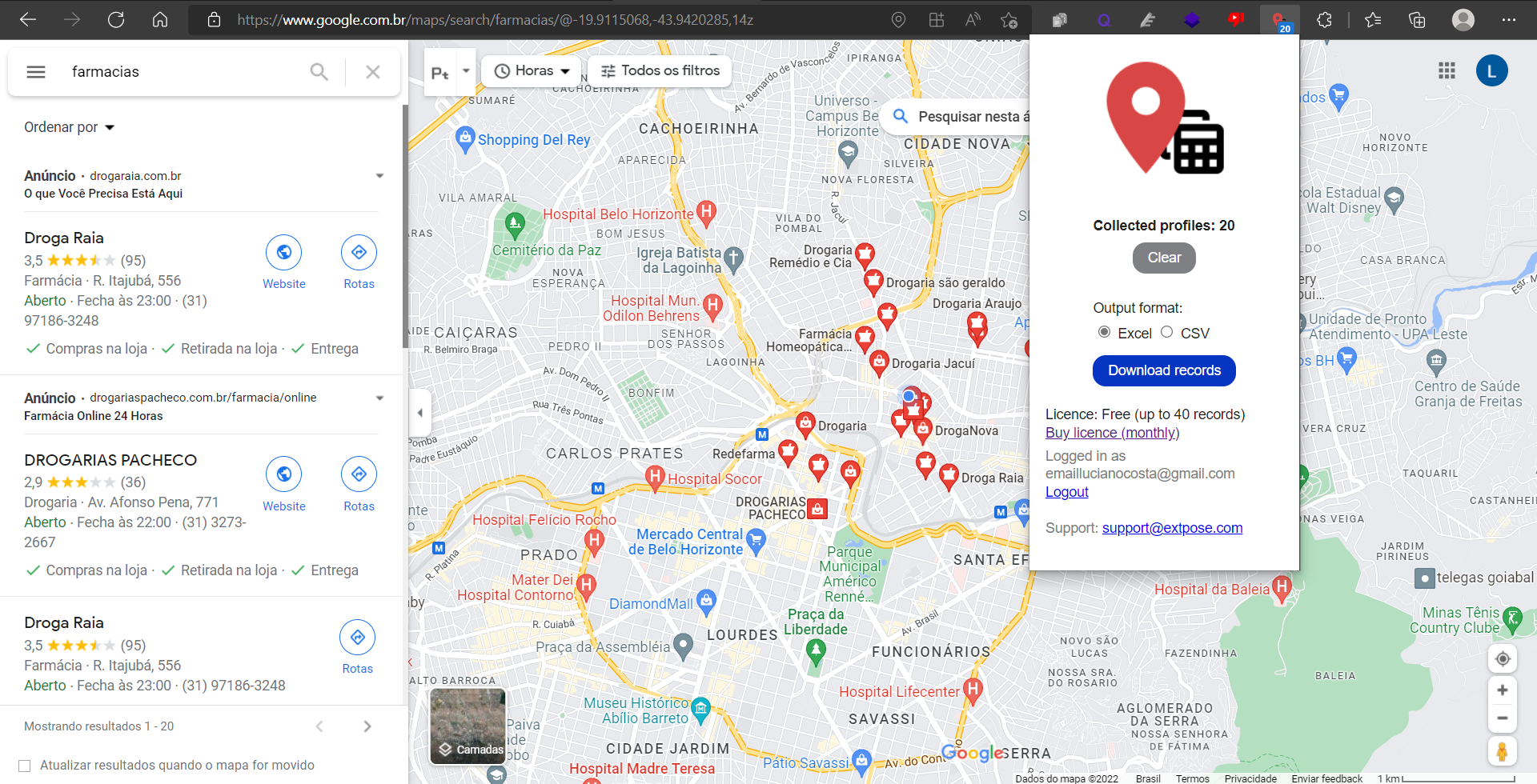Screen dimensions: 1537x784
Task: Click browser back arrow
Action: click(x=28, y=19)
